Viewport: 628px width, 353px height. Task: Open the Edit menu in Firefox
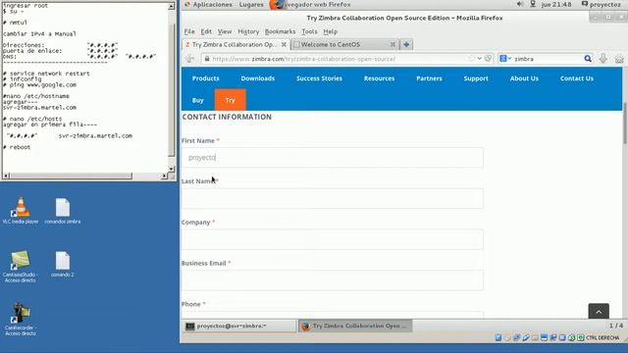pos(206,31)
